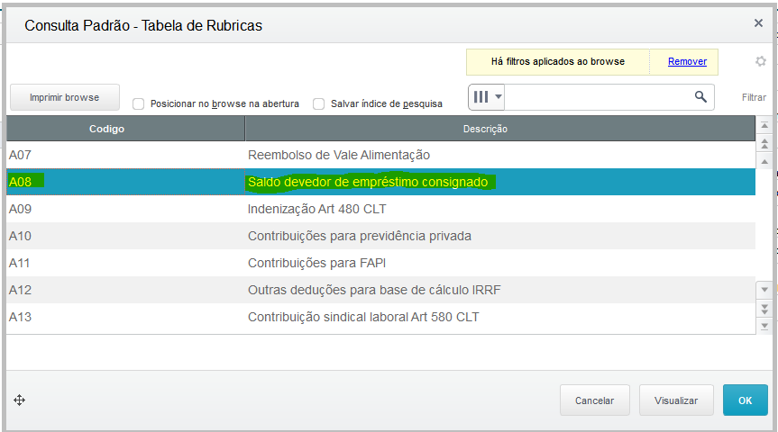Select code cell A12
The width and height of the screenshot is (778, 432).
tap(125, 290)
